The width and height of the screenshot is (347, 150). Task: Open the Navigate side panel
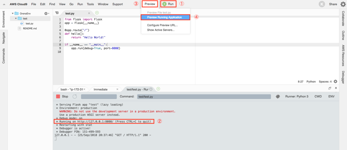click(3, 38)
